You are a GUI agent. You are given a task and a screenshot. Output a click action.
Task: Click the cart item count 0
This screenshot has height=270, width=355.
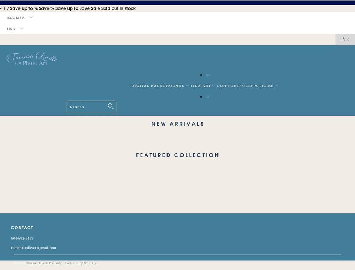pos(348,40)
